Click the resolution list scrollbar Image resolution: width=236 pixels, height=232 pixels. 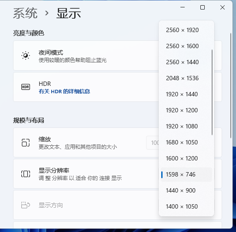click(212, 92)
